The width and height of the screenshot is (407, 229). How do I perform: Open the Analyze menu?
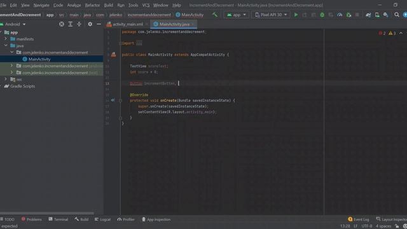click(74, 5)
